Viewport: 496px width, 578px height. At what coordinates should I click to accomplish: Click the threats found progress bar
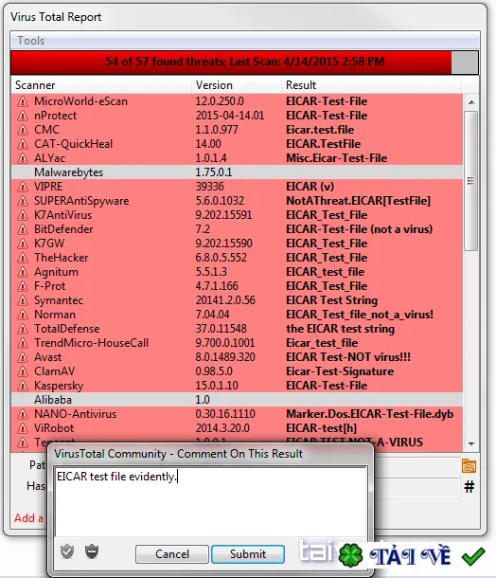click(x=245, y=62)
